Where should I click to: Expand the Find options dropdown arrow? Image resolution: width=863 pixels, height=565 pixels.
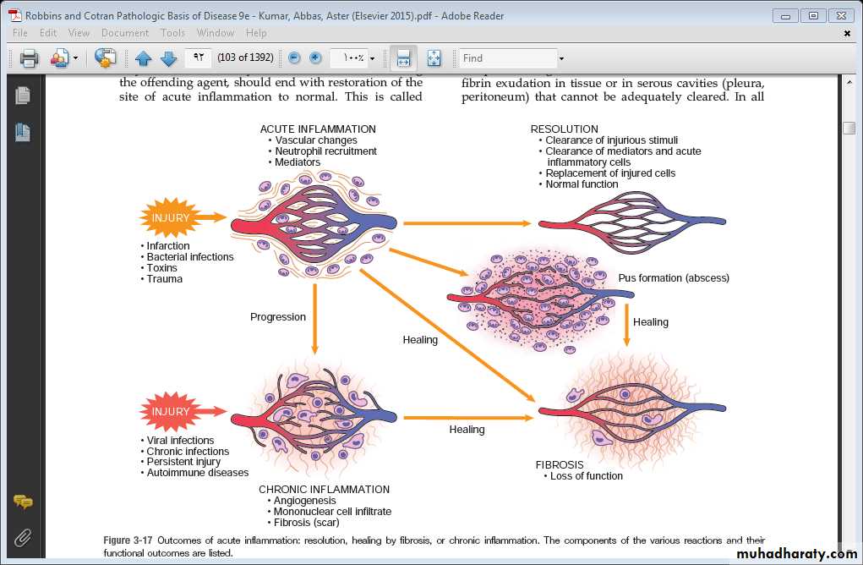561,59
